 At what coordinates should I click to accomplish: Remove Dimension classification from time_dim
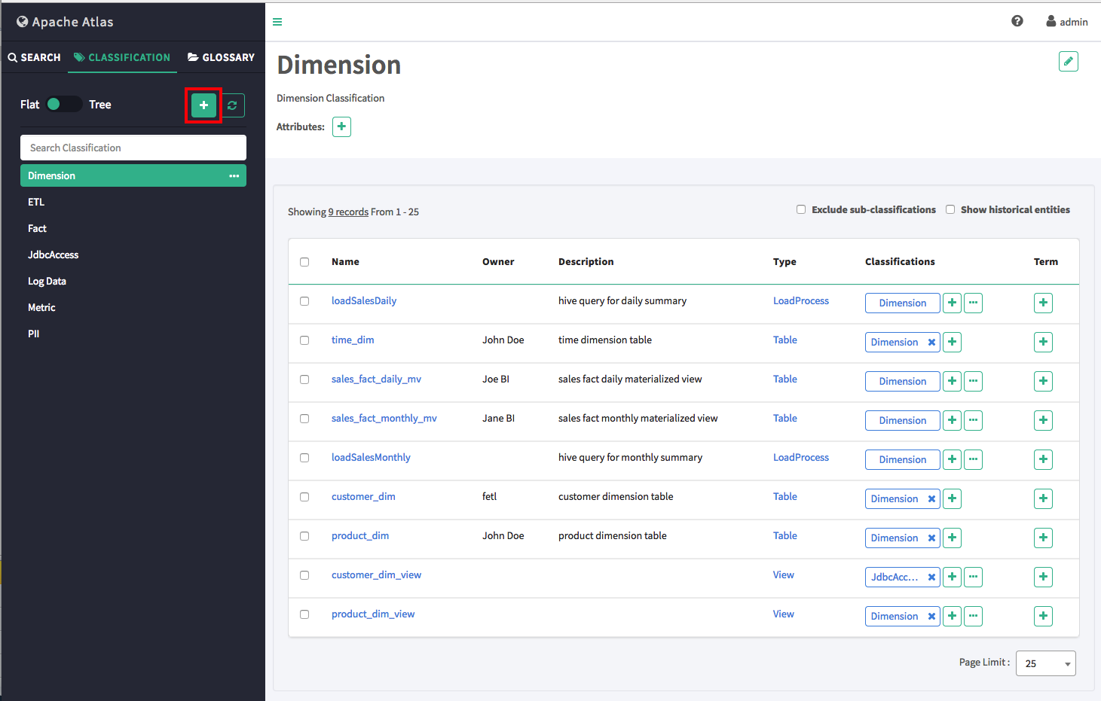[931, 342]
